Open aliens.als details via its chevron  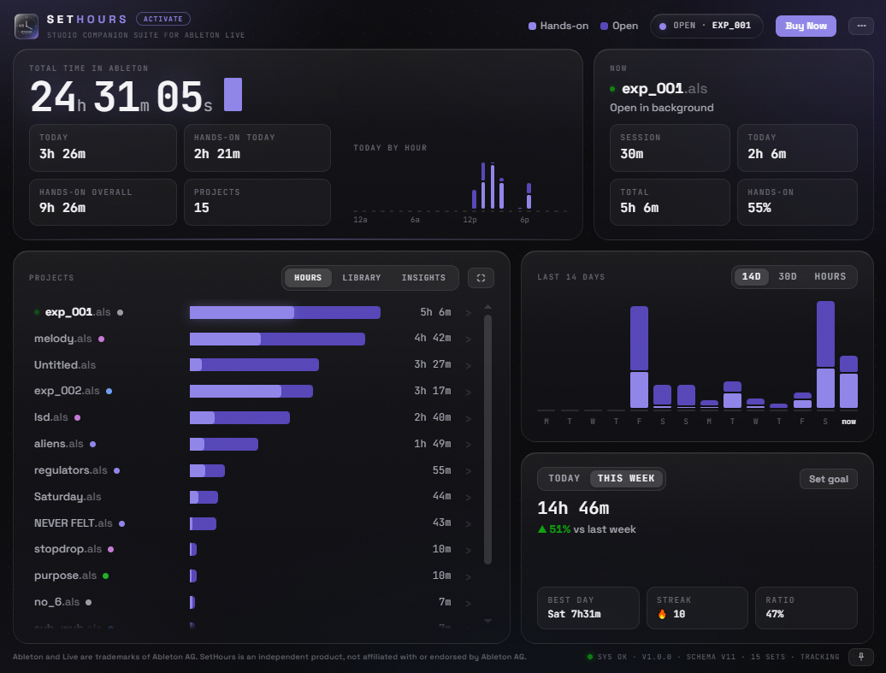pos(468,445)
